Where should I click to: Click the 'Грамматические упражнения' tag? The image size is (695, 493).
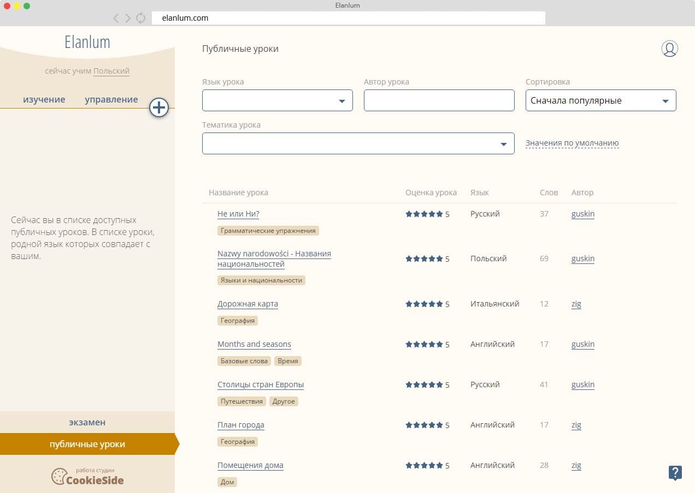pos(268,231)
